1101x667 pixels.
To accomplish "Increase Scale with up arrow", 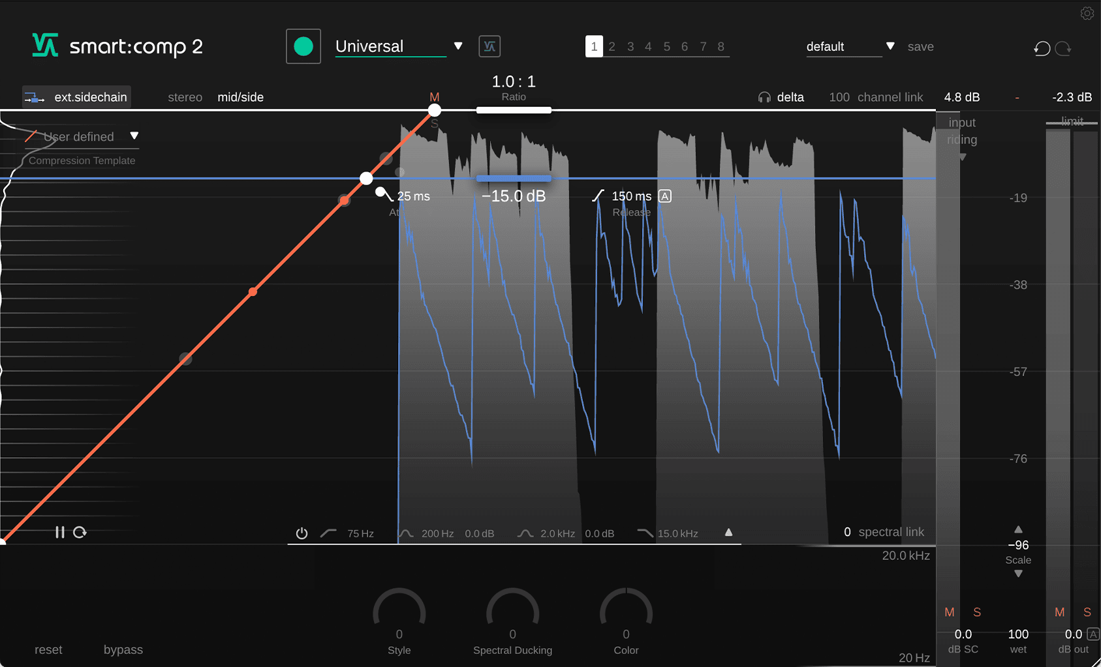I will click(x=1018, y=529).
